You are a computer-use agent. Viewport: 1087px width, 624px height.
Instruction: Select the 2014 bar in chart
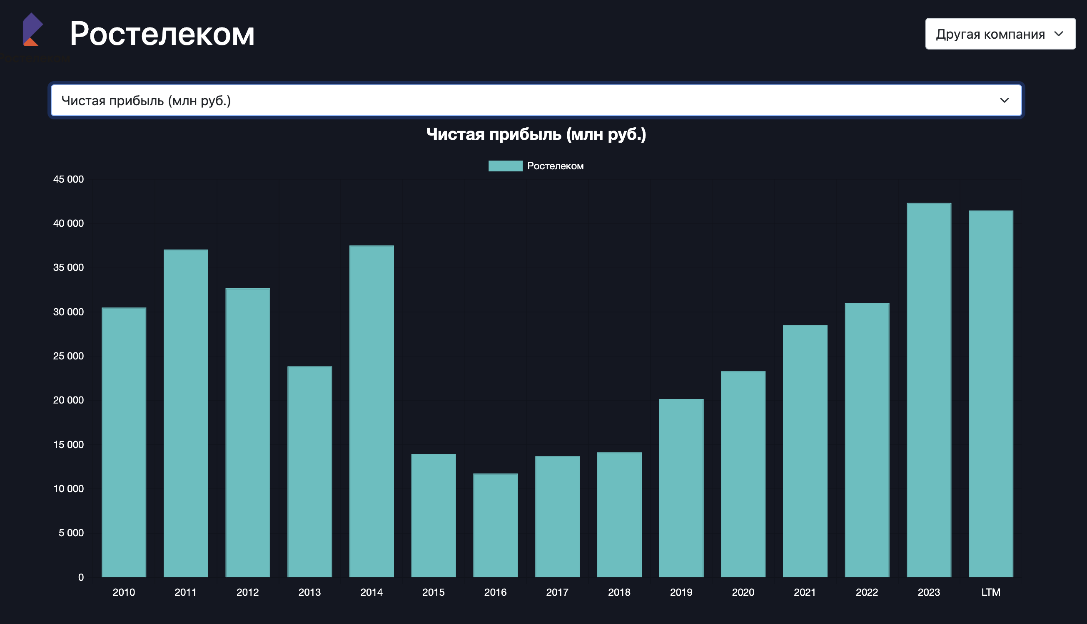pyautogui.click(x=371, y=411)
